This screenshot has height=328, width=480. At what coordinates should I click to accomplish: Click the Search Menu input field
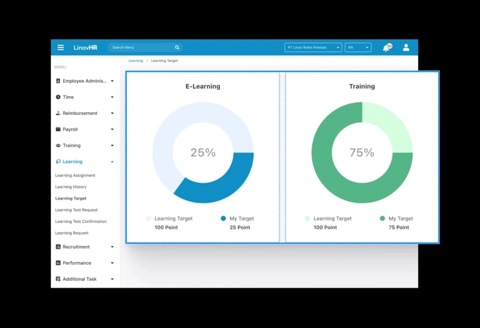[145, 48]
